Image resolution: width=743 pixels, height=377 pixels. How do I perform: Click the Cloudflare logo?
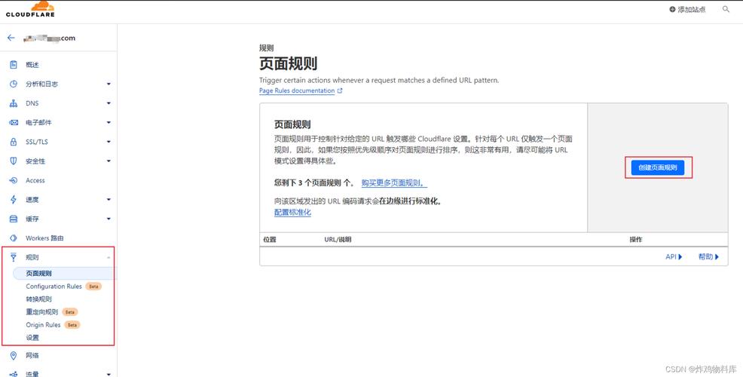[30, 9]
